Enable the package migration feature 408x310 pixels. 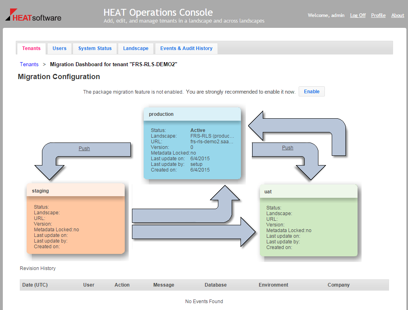(x=312, y=92)
